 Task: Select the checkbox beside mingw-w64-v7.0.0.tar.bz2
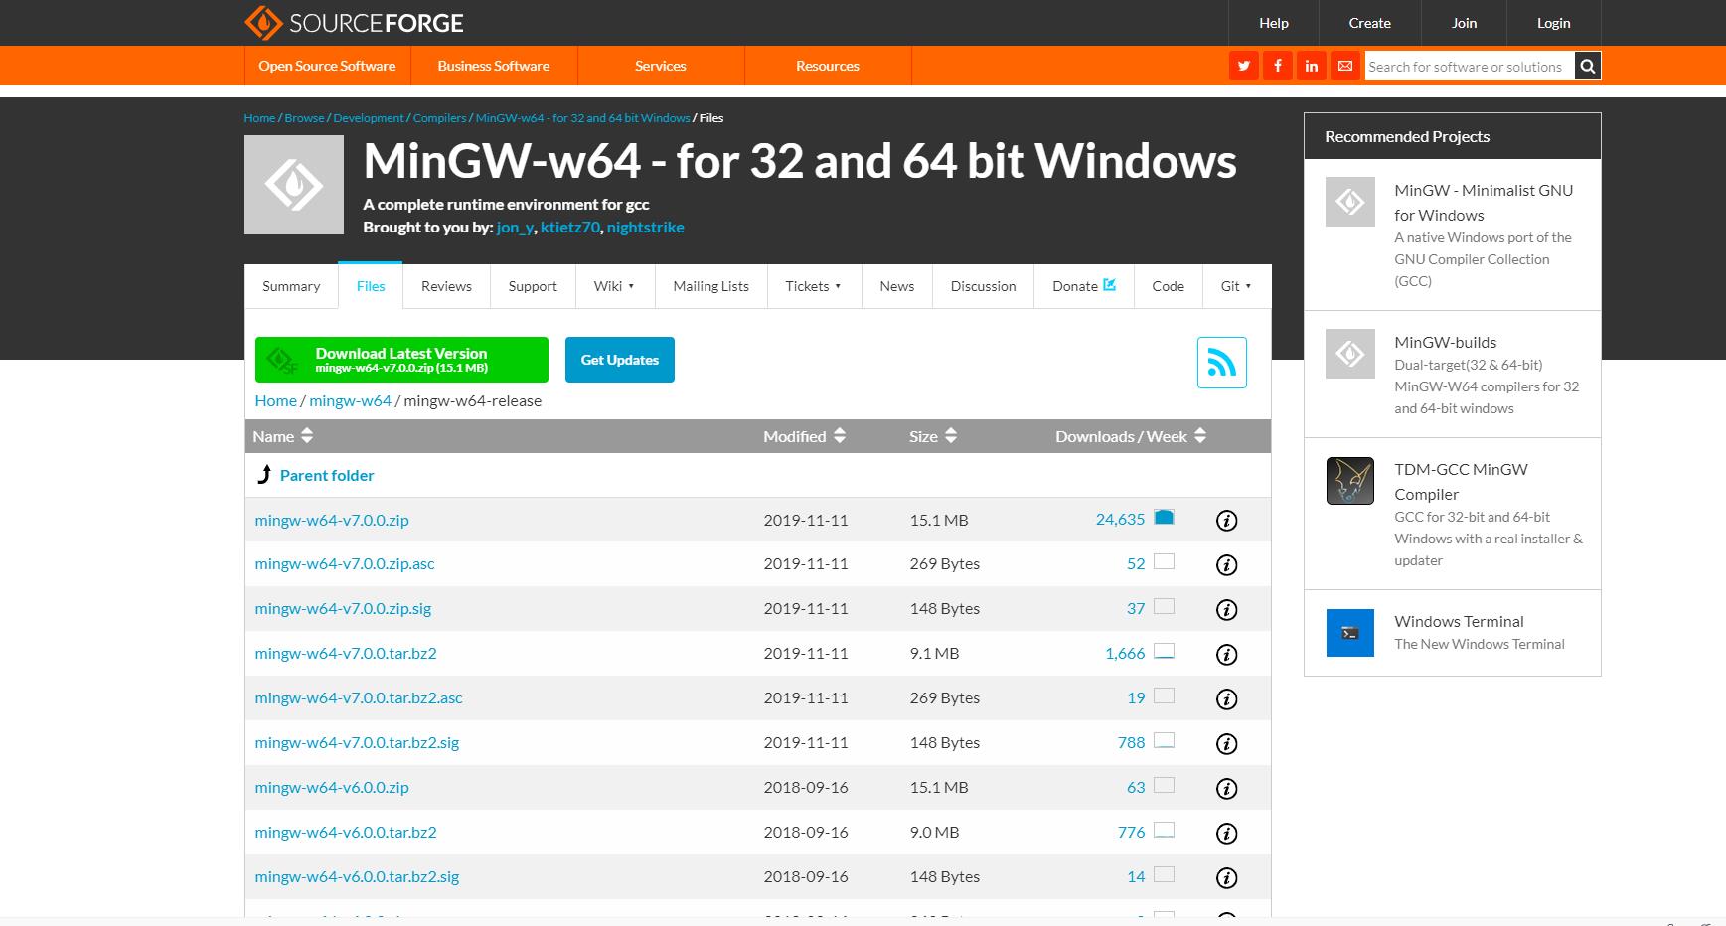click(x=1163, y=651)
